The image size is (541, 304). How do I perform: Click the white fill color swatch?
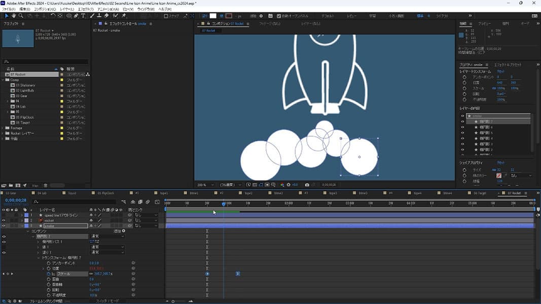tap(213, 16)
